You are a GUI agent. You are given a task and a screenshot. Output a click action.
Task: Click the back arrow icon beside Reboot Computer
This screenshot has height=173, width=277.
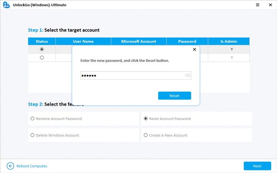click(x=10, y=166)
